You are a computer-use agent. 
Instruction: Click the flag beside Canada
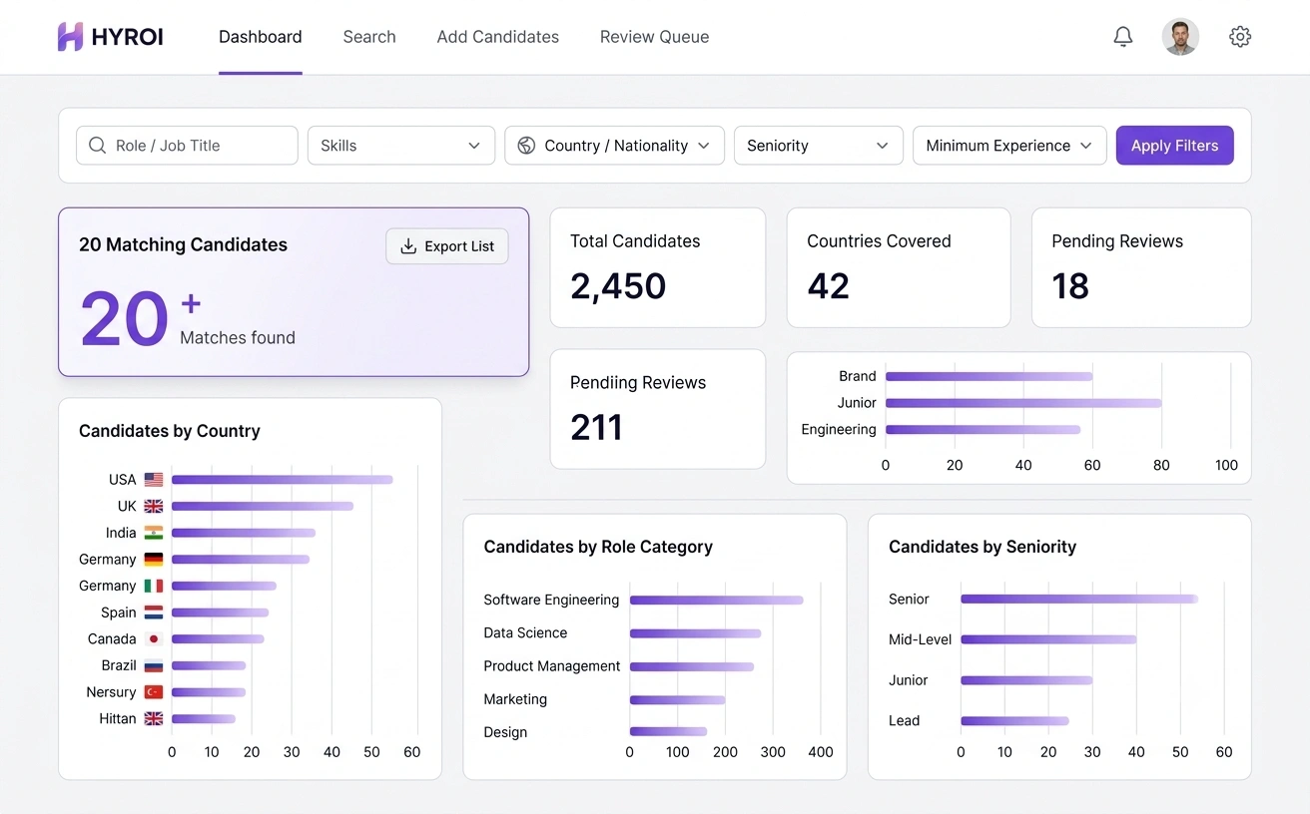coord(154,638)
